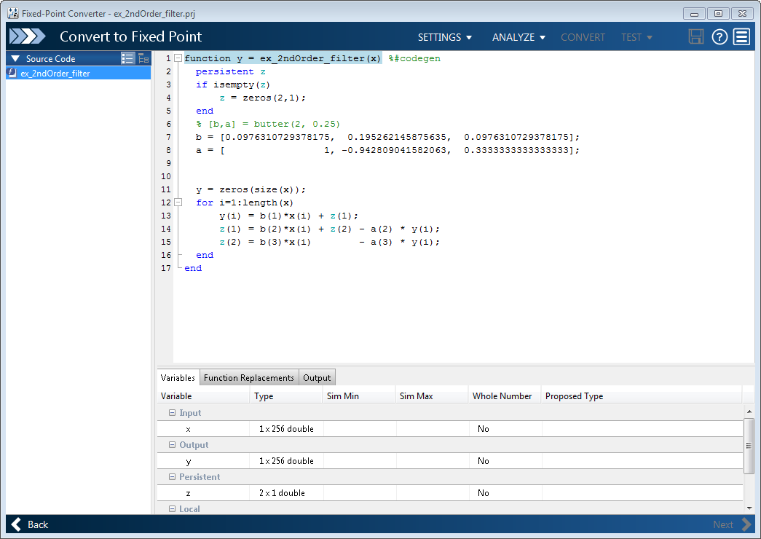Click the workflow arrows logo icon

pyautogui.click(x=27, y=37)
